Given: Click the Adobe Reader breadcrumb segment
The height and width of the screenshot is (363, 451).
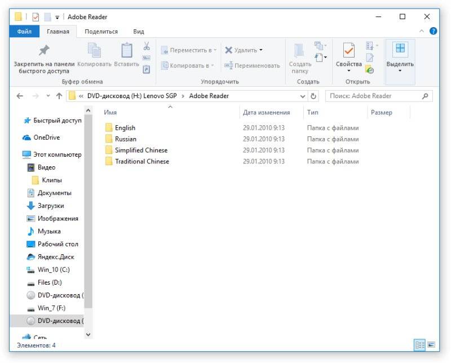Looking at the screenshot, I should (x=209, y=96).
